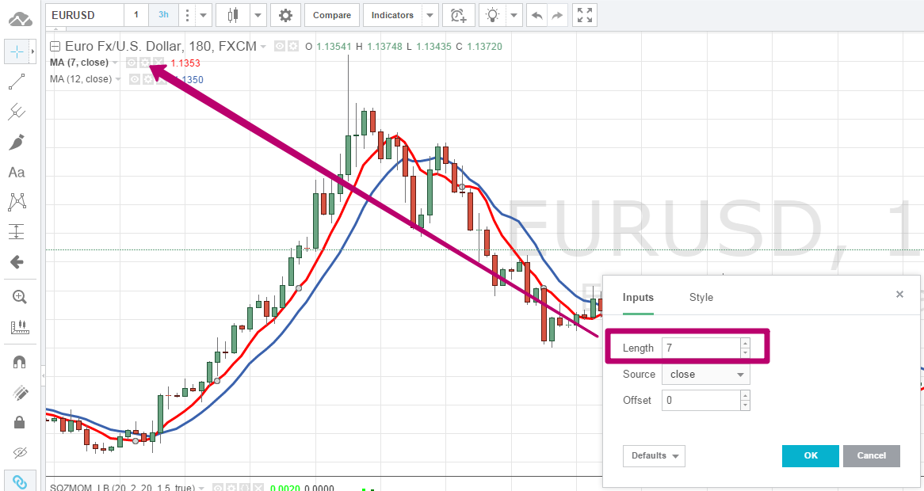The height and width of the screenshot is (491, 924).
Task: Select the XABCD pattern tool
Action: (17, 202)
